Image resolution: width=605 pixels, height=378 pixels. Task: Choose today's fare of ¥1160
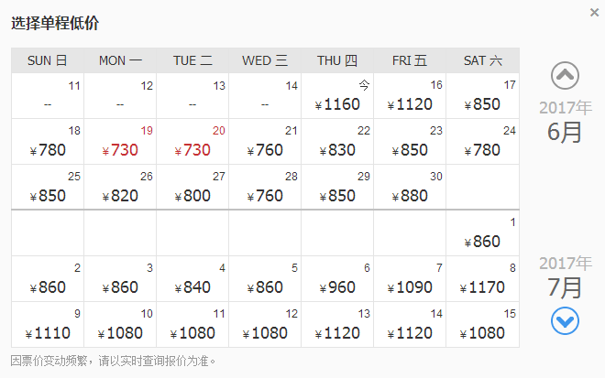pyautogui.click(x=337, y=96)
